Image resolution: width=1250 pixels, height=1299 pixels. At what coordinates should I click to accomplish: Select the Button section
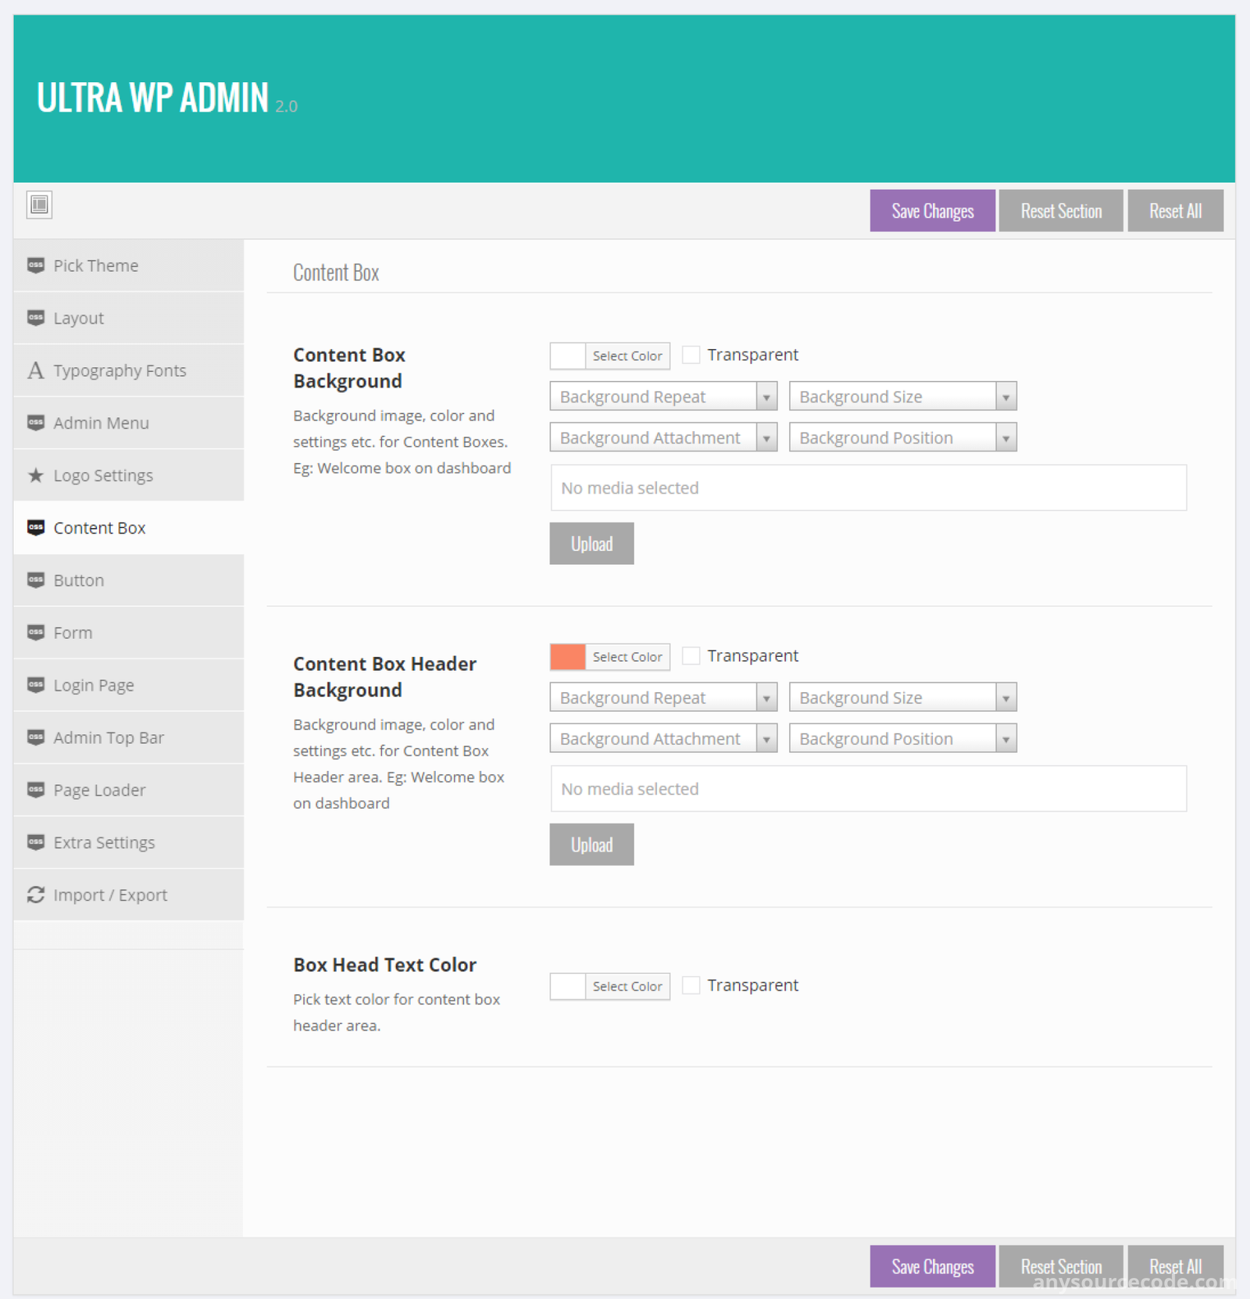[129, 580]
